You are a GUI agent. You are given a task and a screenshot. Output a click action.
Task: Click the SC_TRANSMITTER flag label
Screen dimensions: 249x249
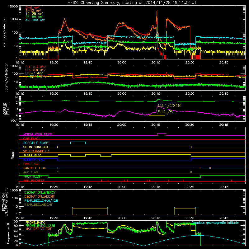pos(36,151)
